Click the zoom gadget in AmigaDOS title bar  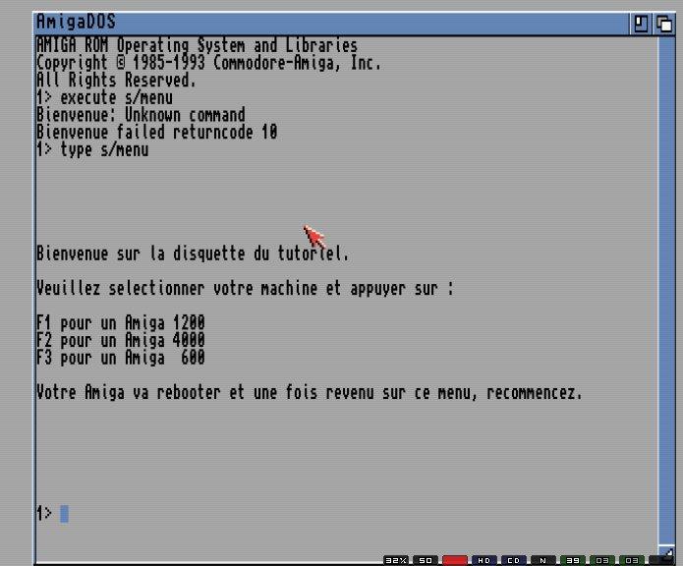point(641,24)
